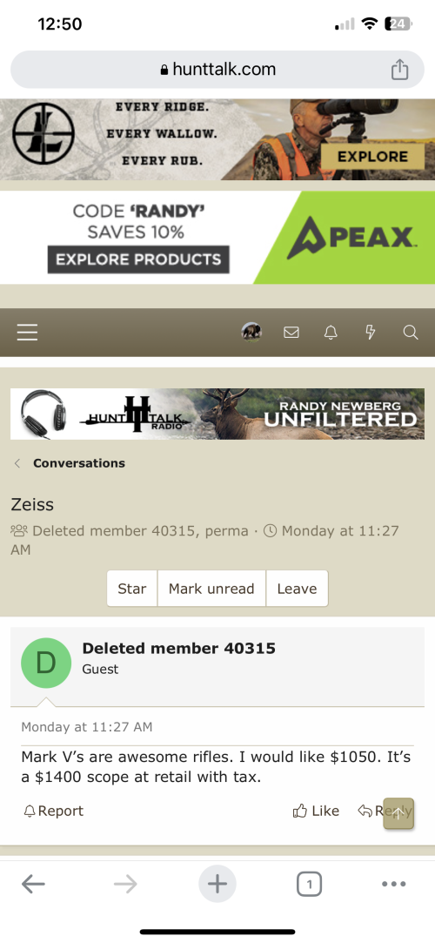Open the browser three-dot more menu
The height and width of the screenshot is (943, 435).
(394, 884)
